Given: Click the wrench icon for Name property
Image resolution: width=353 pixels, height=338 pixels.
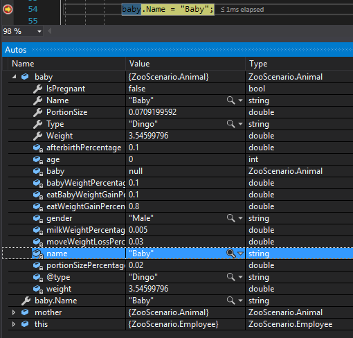Looking at the screenshot, I should 37,100.
